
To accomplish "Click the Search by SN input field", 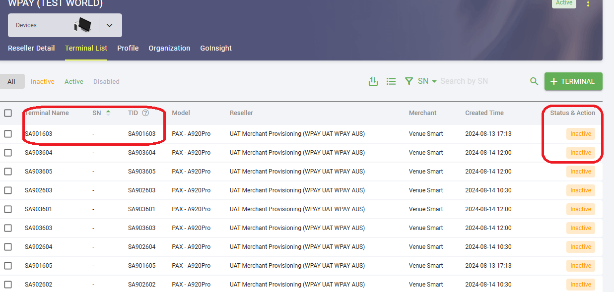I will pyautogui.click(x=483, y=81).
